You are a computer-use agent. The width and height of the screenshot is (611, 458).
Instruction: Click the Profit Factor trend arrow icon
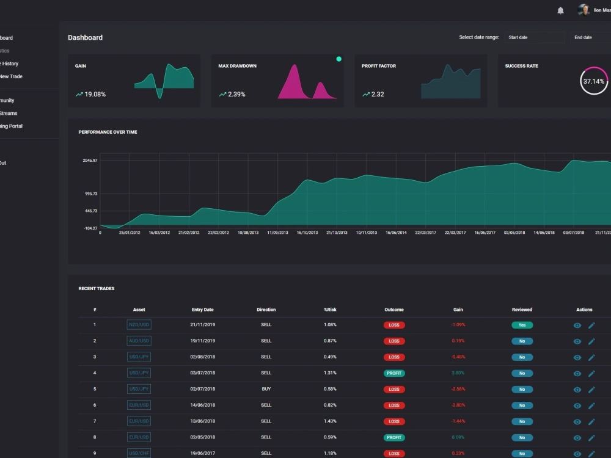[x=366, y=94]
